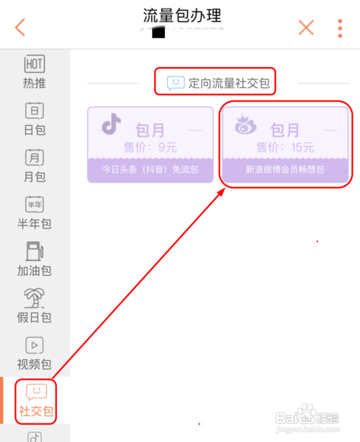
Task: Select the 新浪微博会员畅想包 card
Action: [x=285, y=145]
